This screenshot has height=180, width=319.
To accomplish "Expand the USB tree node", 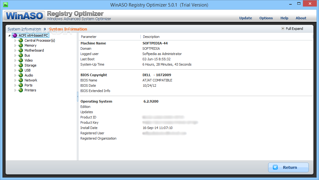I will (15, 70).
